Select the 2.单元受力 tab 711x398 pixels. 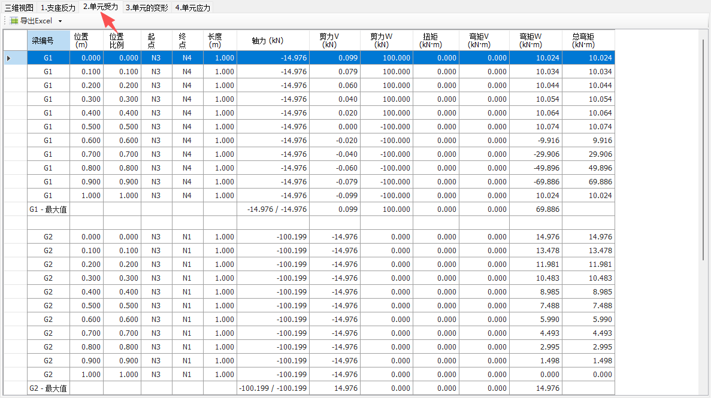(101, 7)
